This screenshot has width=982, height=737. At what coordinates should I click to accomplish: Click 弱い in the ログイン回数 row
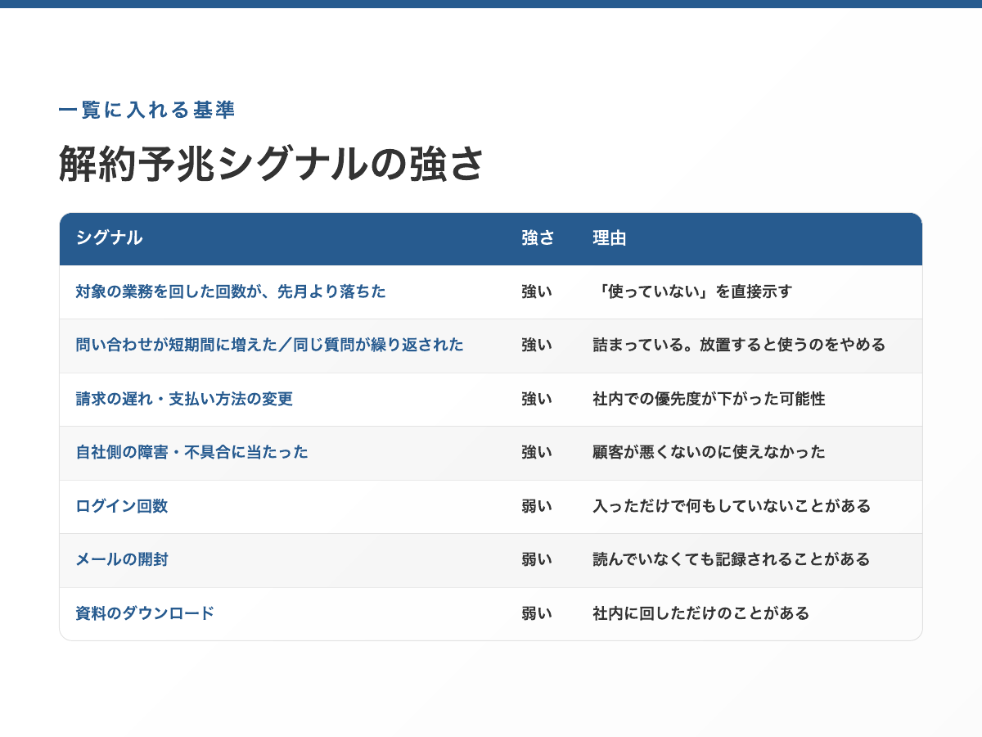[x=537, y=506]
